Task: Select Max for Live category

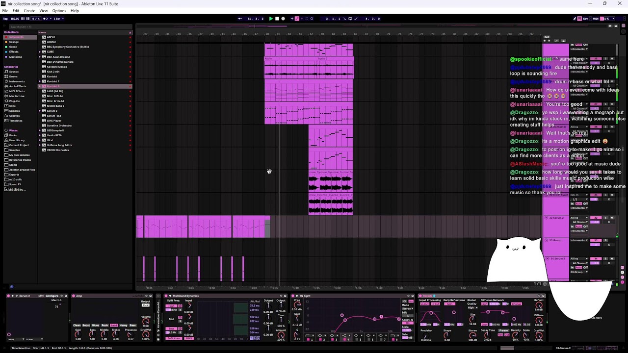Action: [16, 96]
